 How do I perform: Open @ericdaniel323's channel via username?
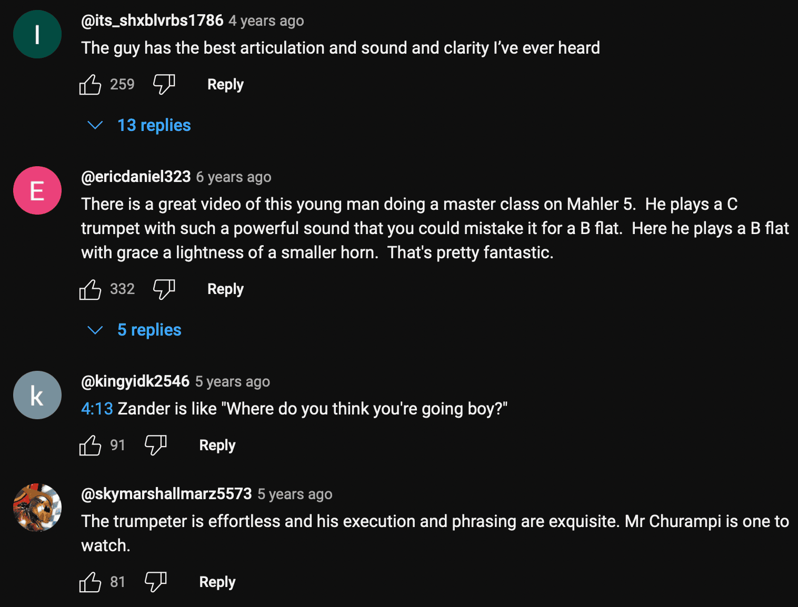click(136, 177)
